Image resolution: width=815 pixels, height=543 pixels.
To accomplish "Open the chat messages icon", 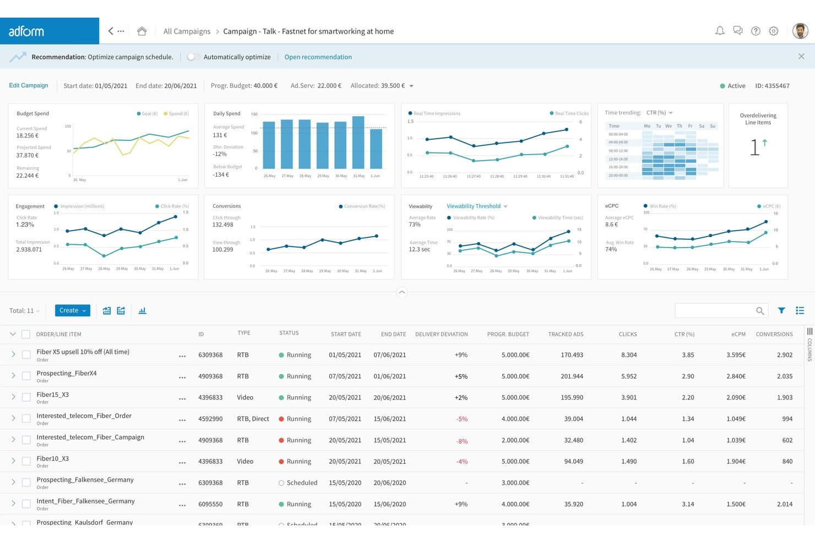I will coord(738,31).
